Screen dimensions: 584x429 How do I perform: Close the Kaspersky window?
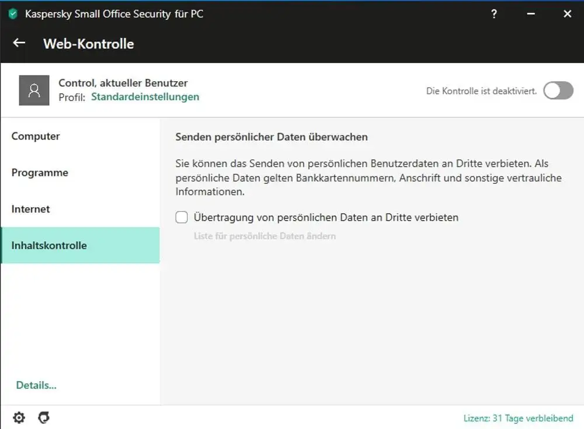click(567, 14)
